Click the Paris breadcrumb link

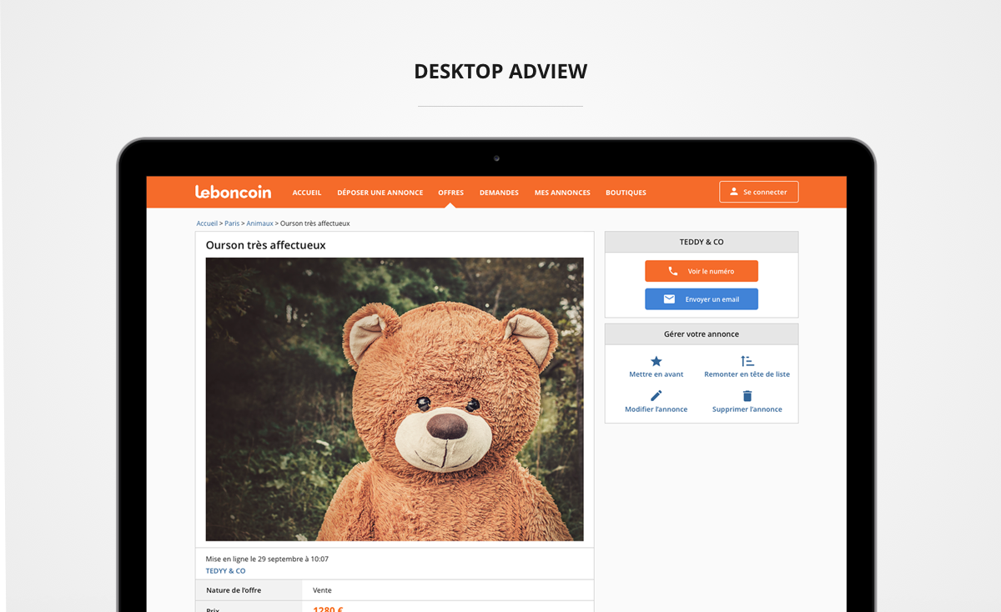click(x=232, y=223)
